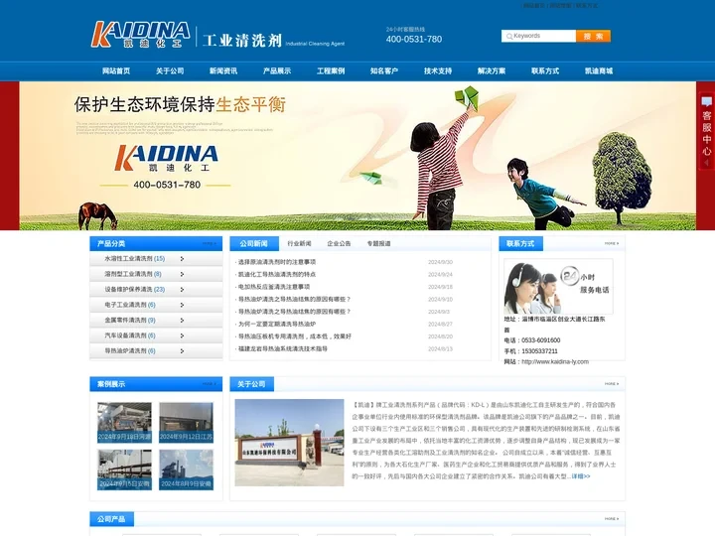Click the KAIDINA logo in the header

(x=141, y=34)
